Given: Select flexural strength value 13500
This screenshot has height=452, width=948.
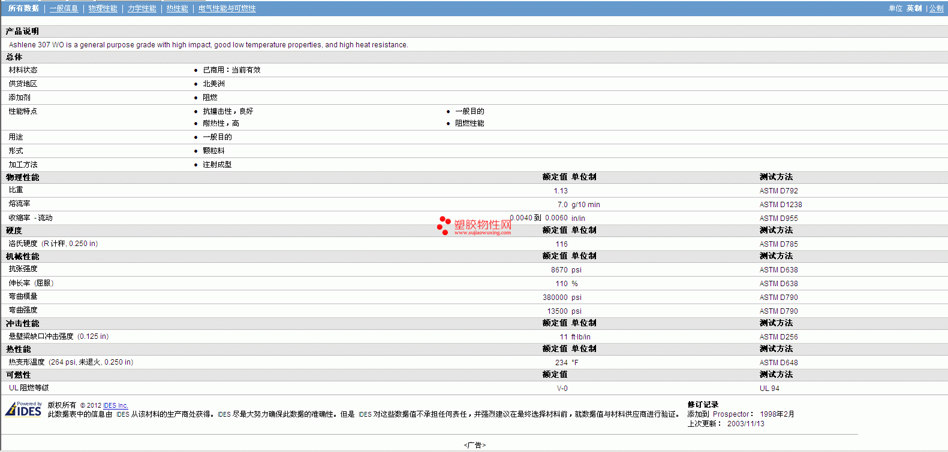Looking at the screenshot, I should pyautogui.click(x=557, y=311).
